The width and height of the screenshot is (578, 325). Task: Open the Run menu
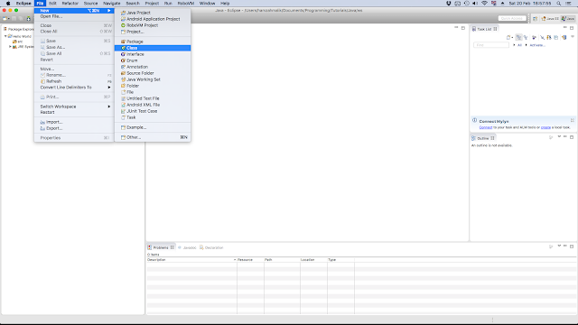pos(168,4)
